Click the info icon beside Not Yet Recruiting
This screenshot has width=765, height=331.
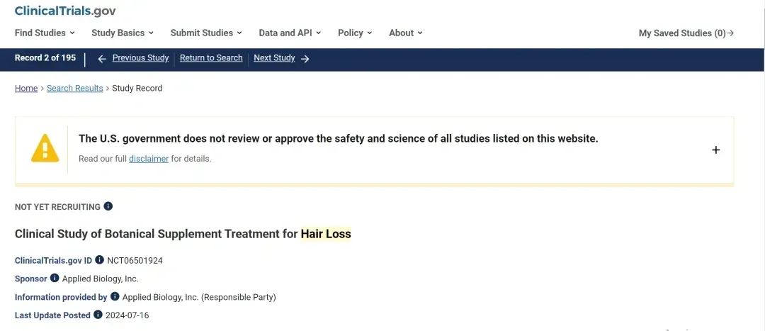point(108,206)
